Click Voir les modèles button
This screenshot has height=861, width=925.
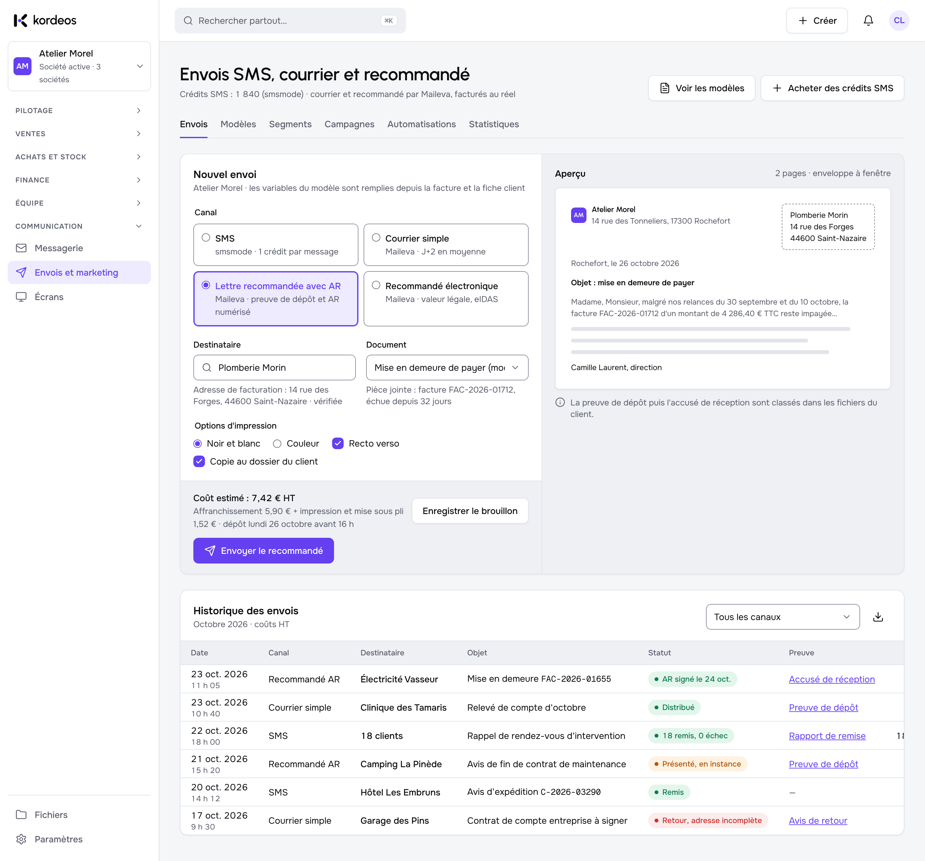coord(702,88)
